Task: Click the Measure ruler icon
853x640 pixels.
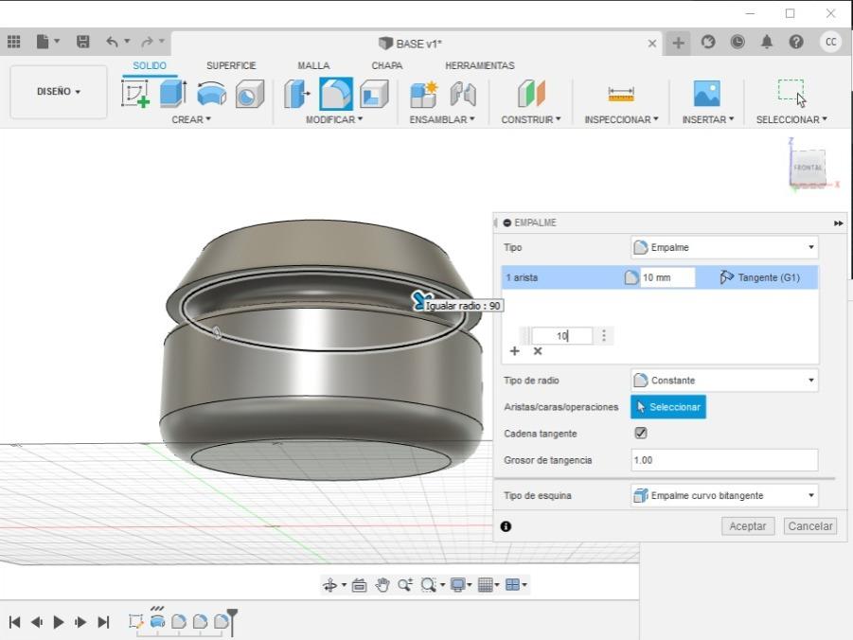Action: click(621, 94)
